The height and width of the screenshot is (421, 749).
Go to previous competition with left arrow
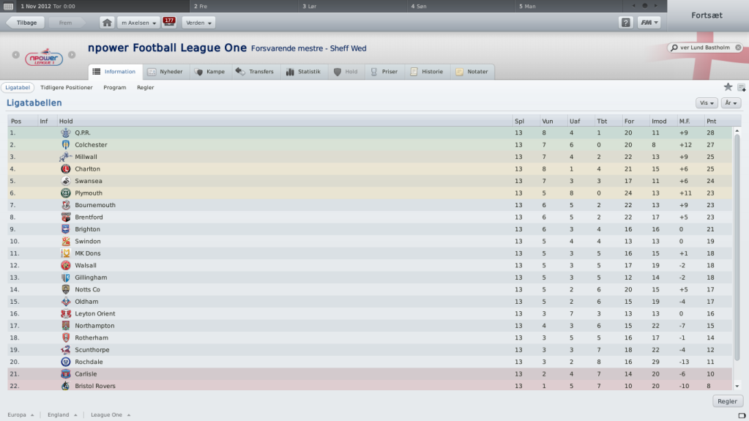[x=16, y=55]
